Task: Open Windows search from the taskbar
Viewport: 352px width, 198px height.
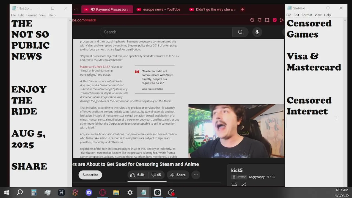Action: tap(20, 193)
